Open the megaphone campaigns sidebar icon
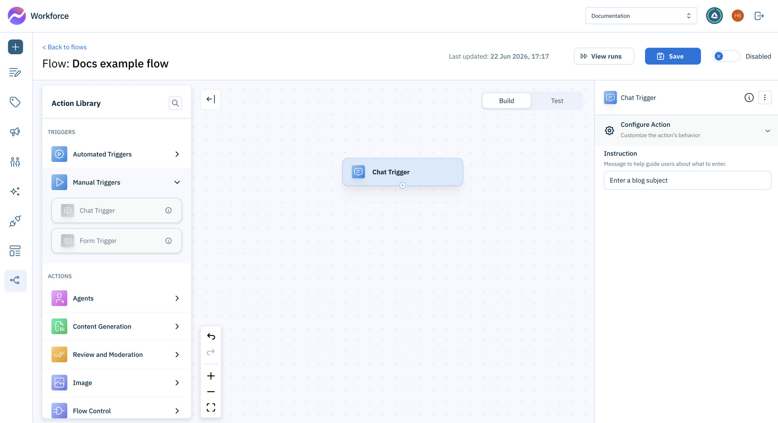 [15, 132]
